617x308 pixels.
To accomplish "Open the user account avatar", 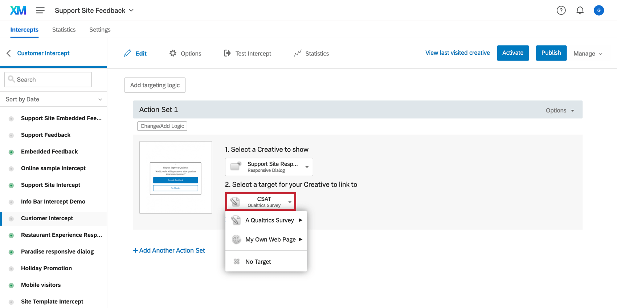I will 599,11.
